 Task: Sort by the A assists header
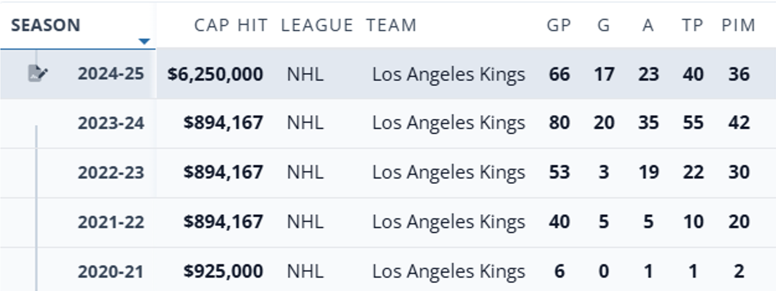point(648,25)
